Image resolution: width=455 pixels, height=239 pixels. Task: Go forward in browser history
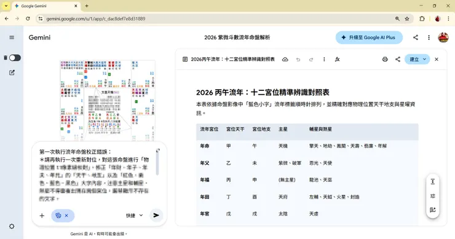(17, 18)
